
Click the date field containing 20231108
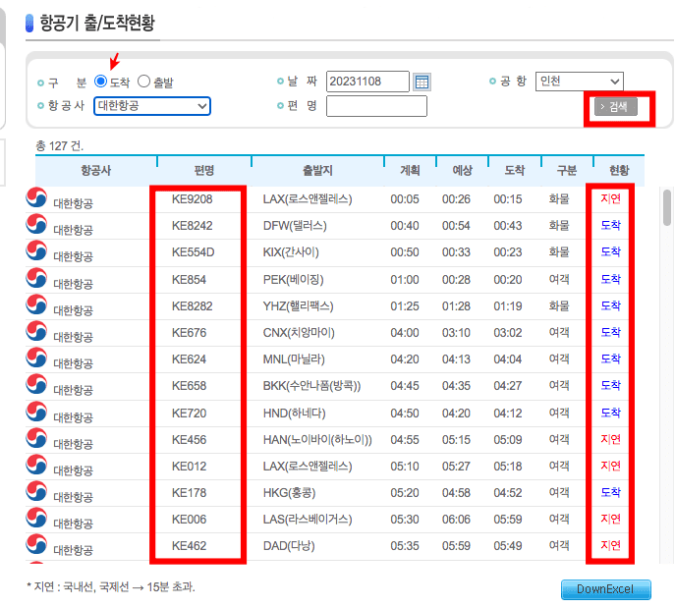click(367, 82)
